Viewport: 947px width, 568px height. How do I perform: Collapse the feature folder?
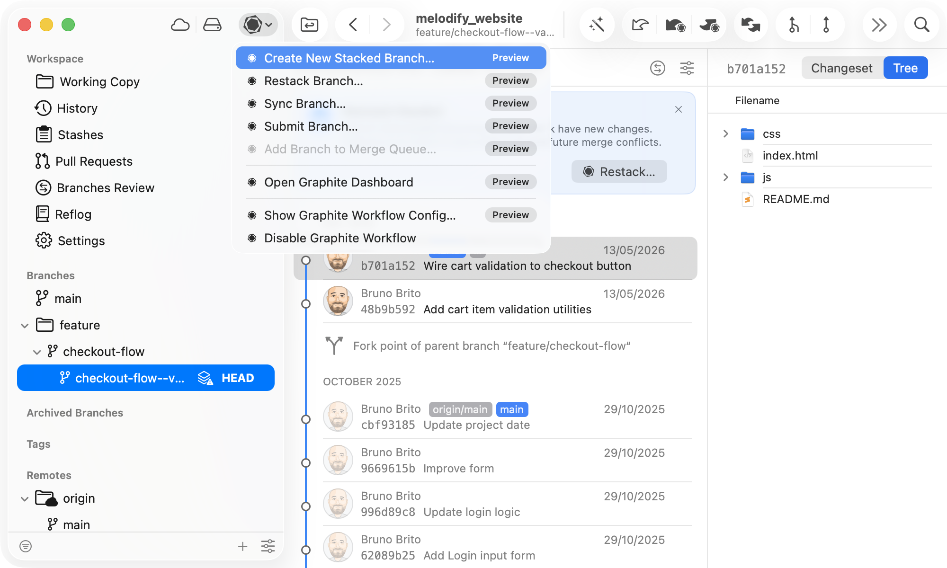25,326
